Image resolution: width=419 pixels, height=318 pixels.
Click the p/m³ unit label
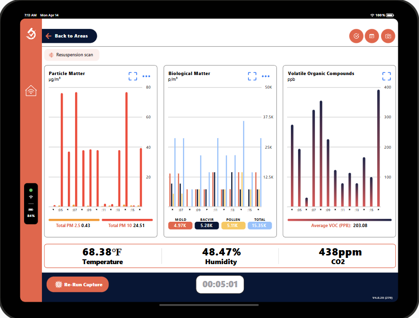(x=173, y=79)
